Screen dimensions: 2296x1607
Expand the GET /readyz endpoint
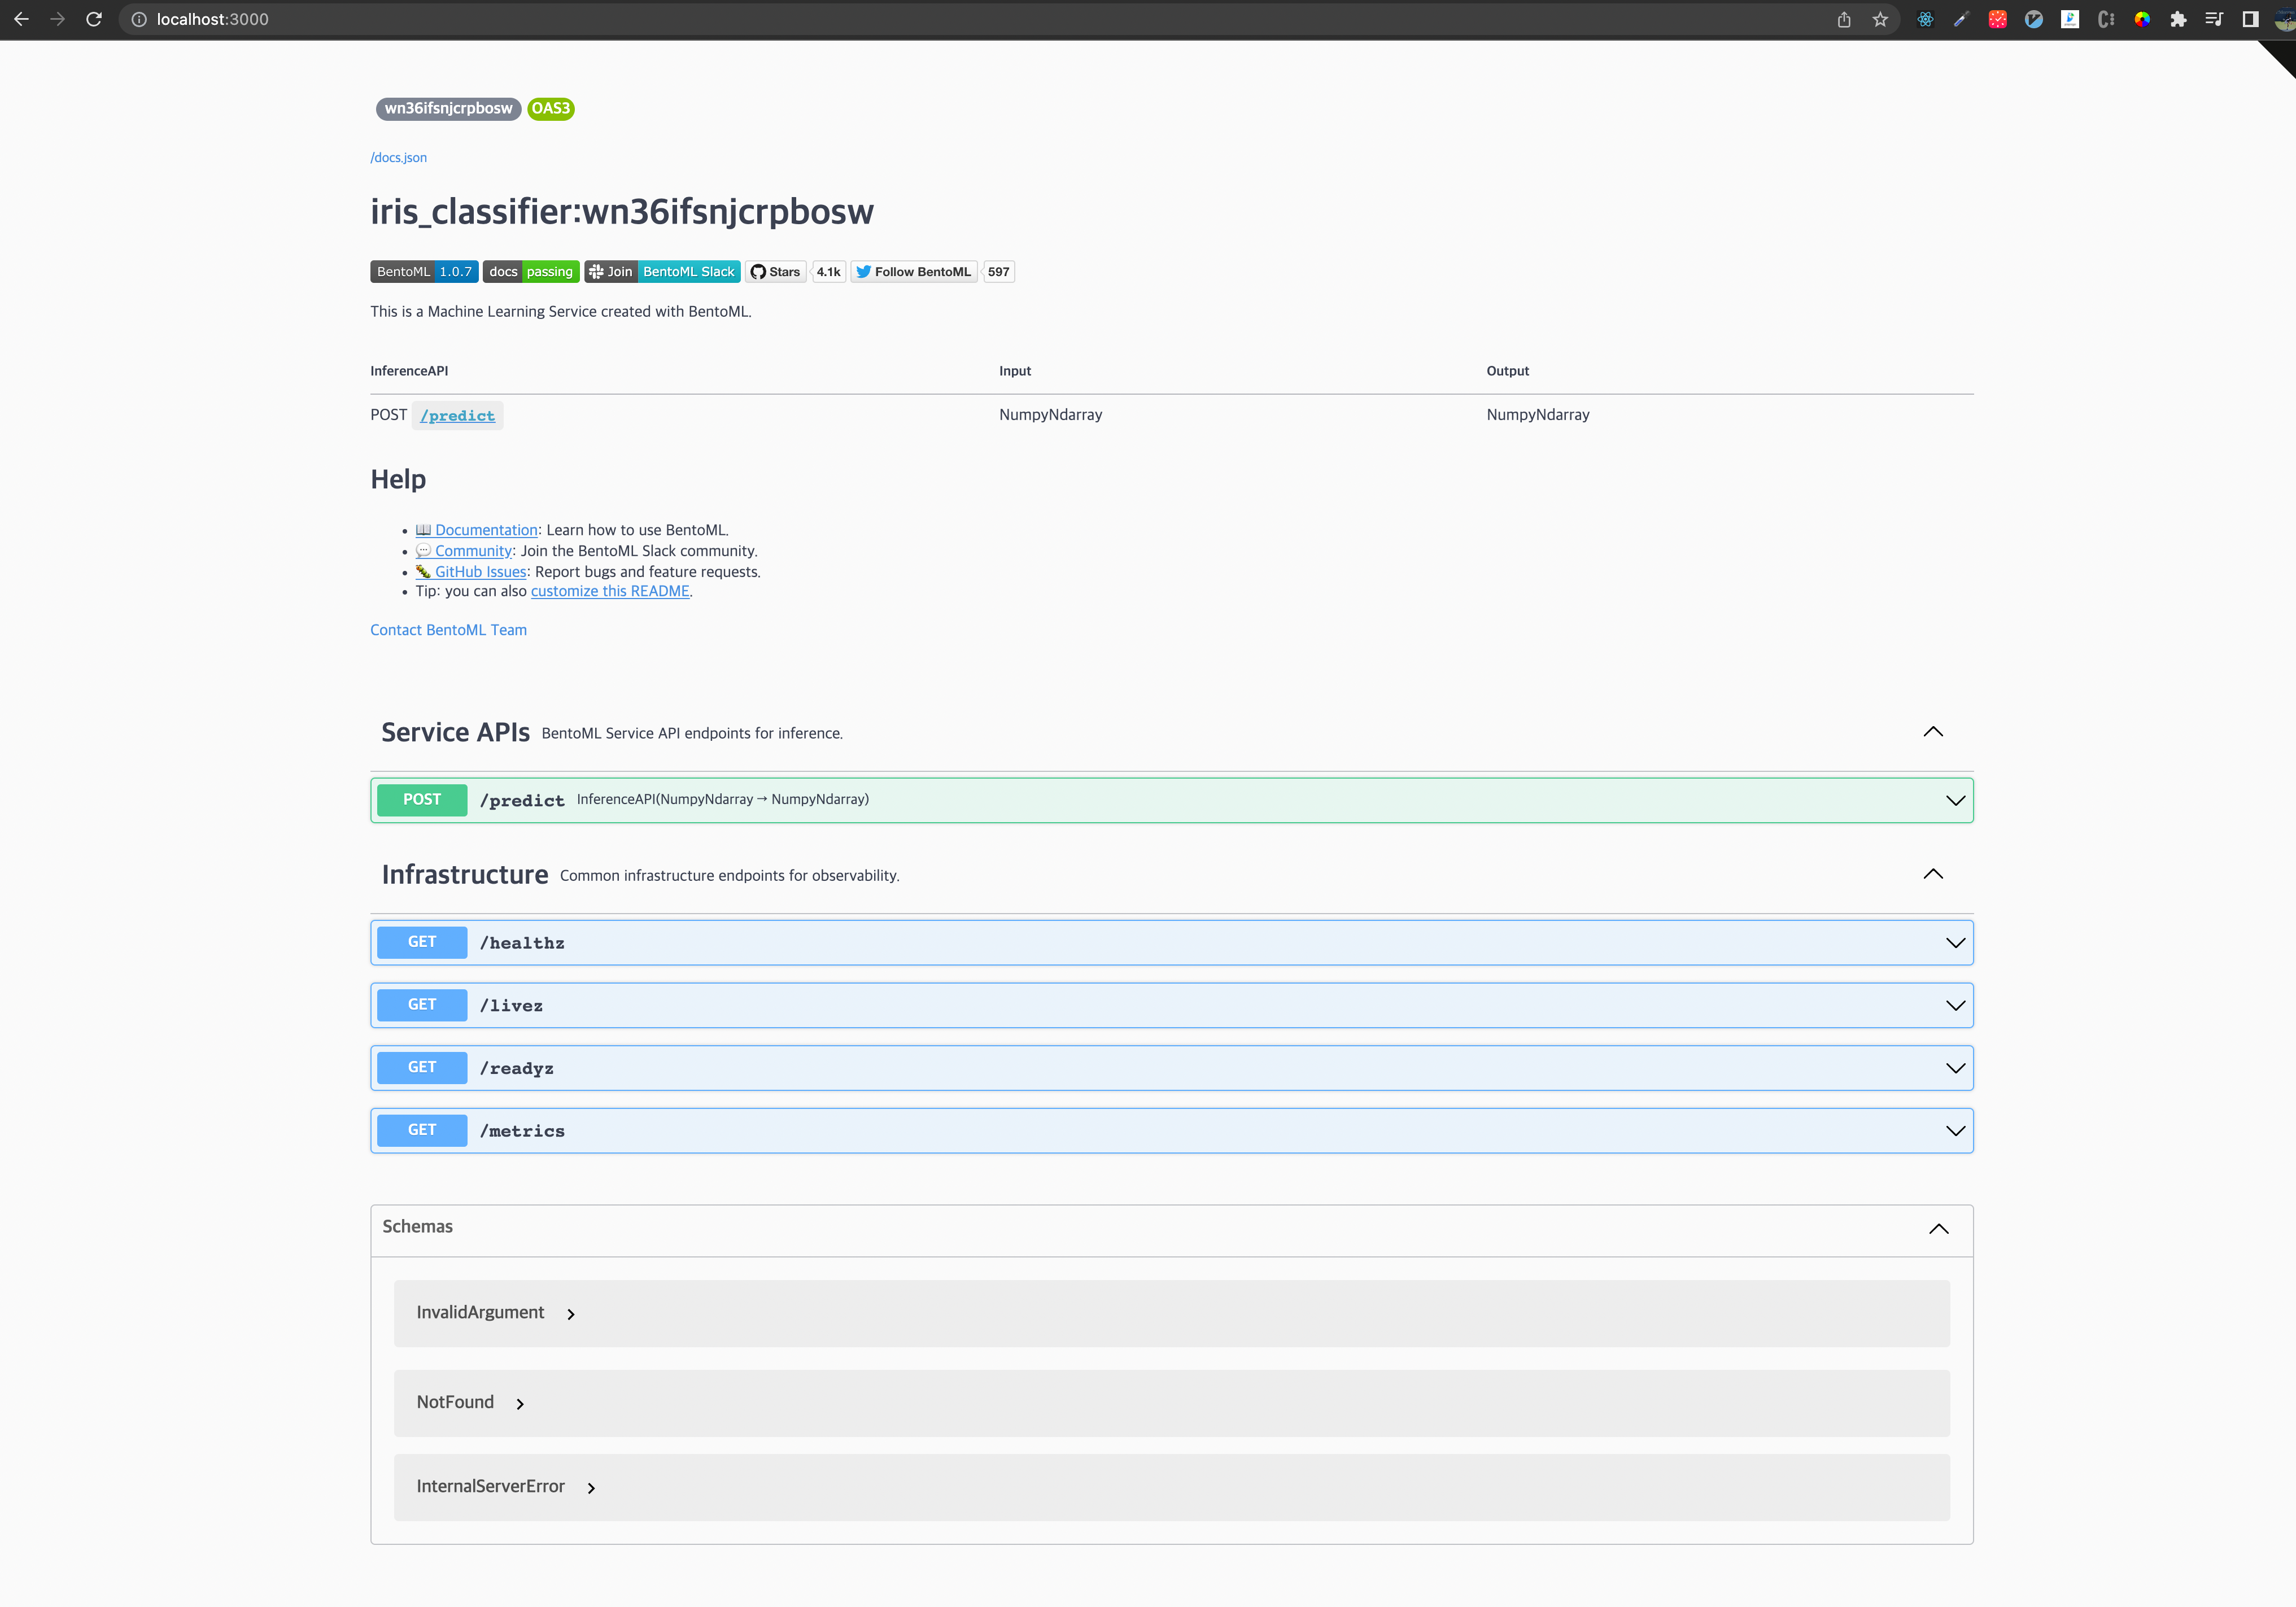point(1955,1068)
